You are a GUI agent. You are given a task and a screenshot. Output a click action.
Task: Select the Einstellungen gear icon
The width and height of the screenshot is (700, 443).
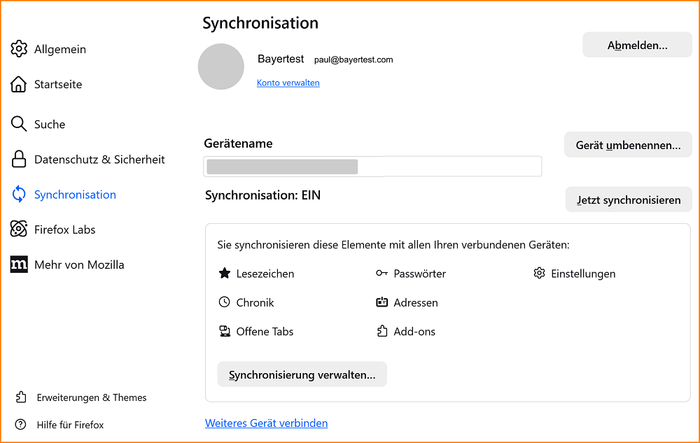tap(538, 274)
